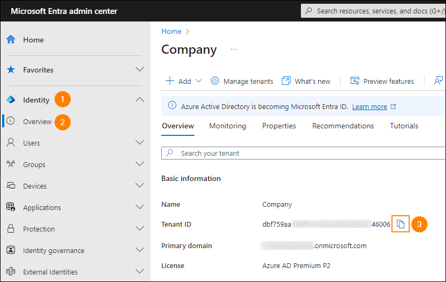Viewport: 446px width, 282px height.
Task: Click the plus icon beside Add
Action: [170, 81]
